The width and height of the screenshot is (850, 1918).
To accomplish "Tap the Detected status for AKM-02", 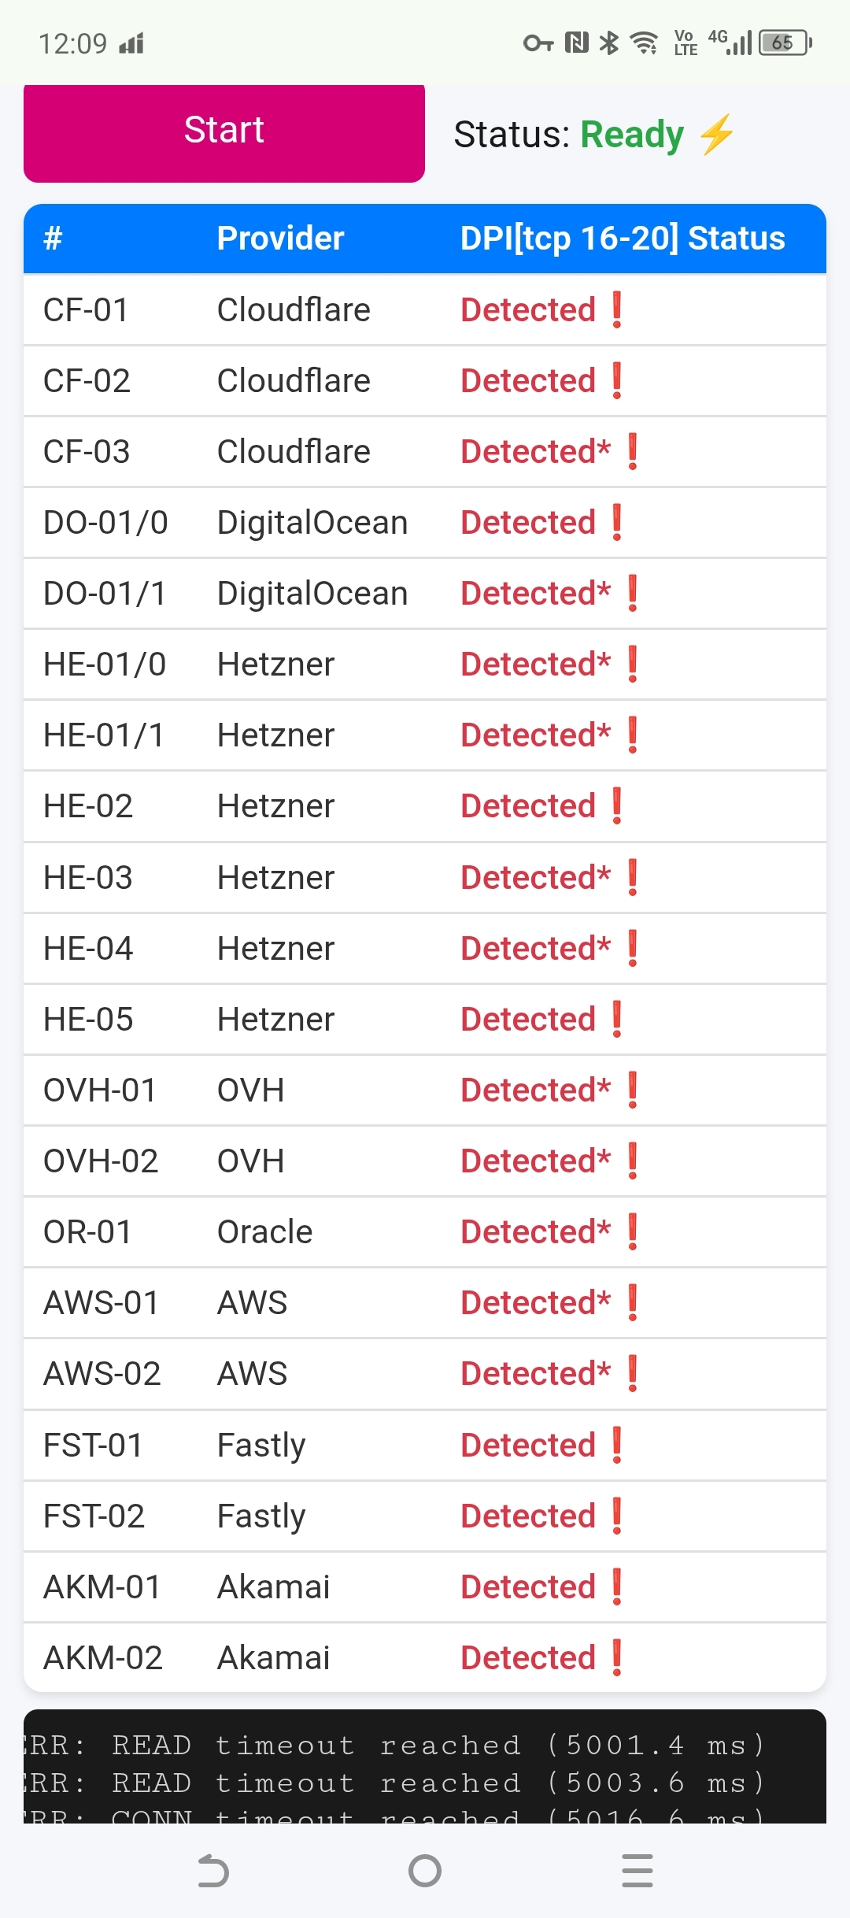I will [527, 1657].
